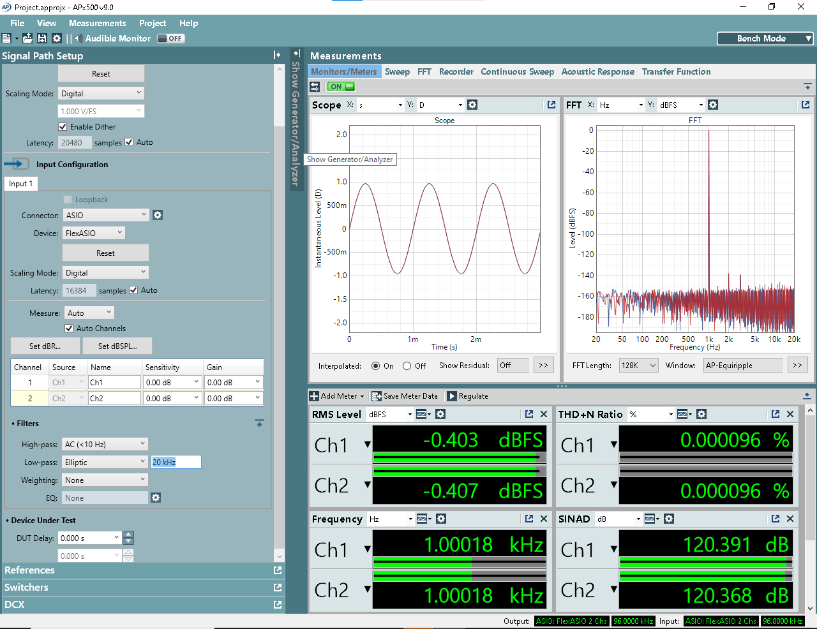Click the Add Meter button
Viewport: 817px width, 629px height.
coord(337,396)
